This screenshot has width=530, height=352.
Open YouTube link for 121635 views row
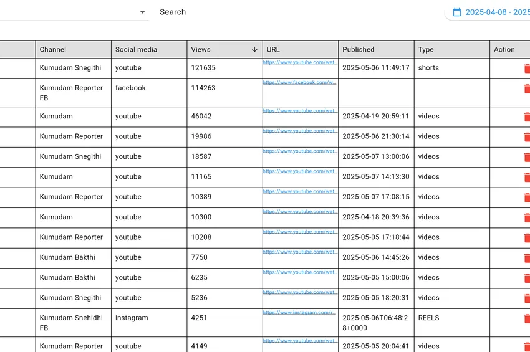tap(300, 62)
